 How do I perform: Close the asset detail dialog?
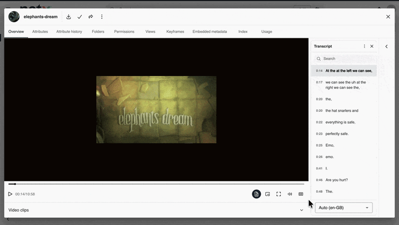[x=388, y=17]
